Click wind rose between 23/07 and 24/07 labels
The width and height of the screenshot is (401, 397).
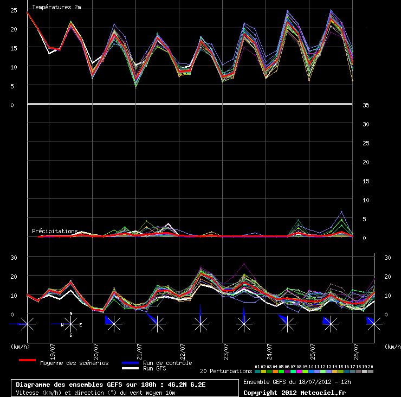pyautogui.click(x=244, y=324)
